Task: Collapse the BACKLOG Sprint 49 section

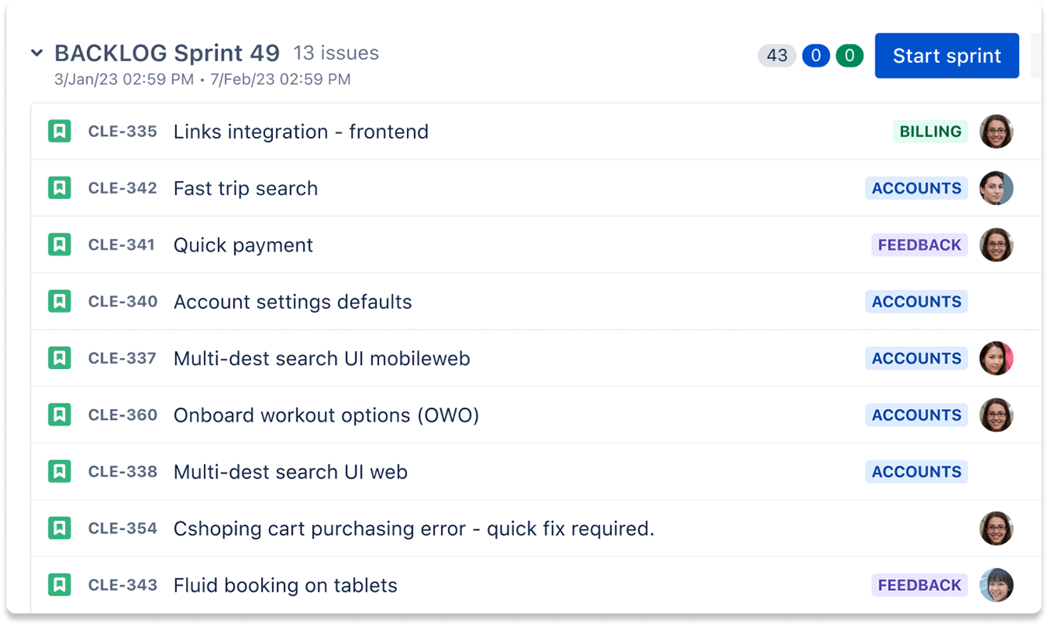Action: point(37,52)
